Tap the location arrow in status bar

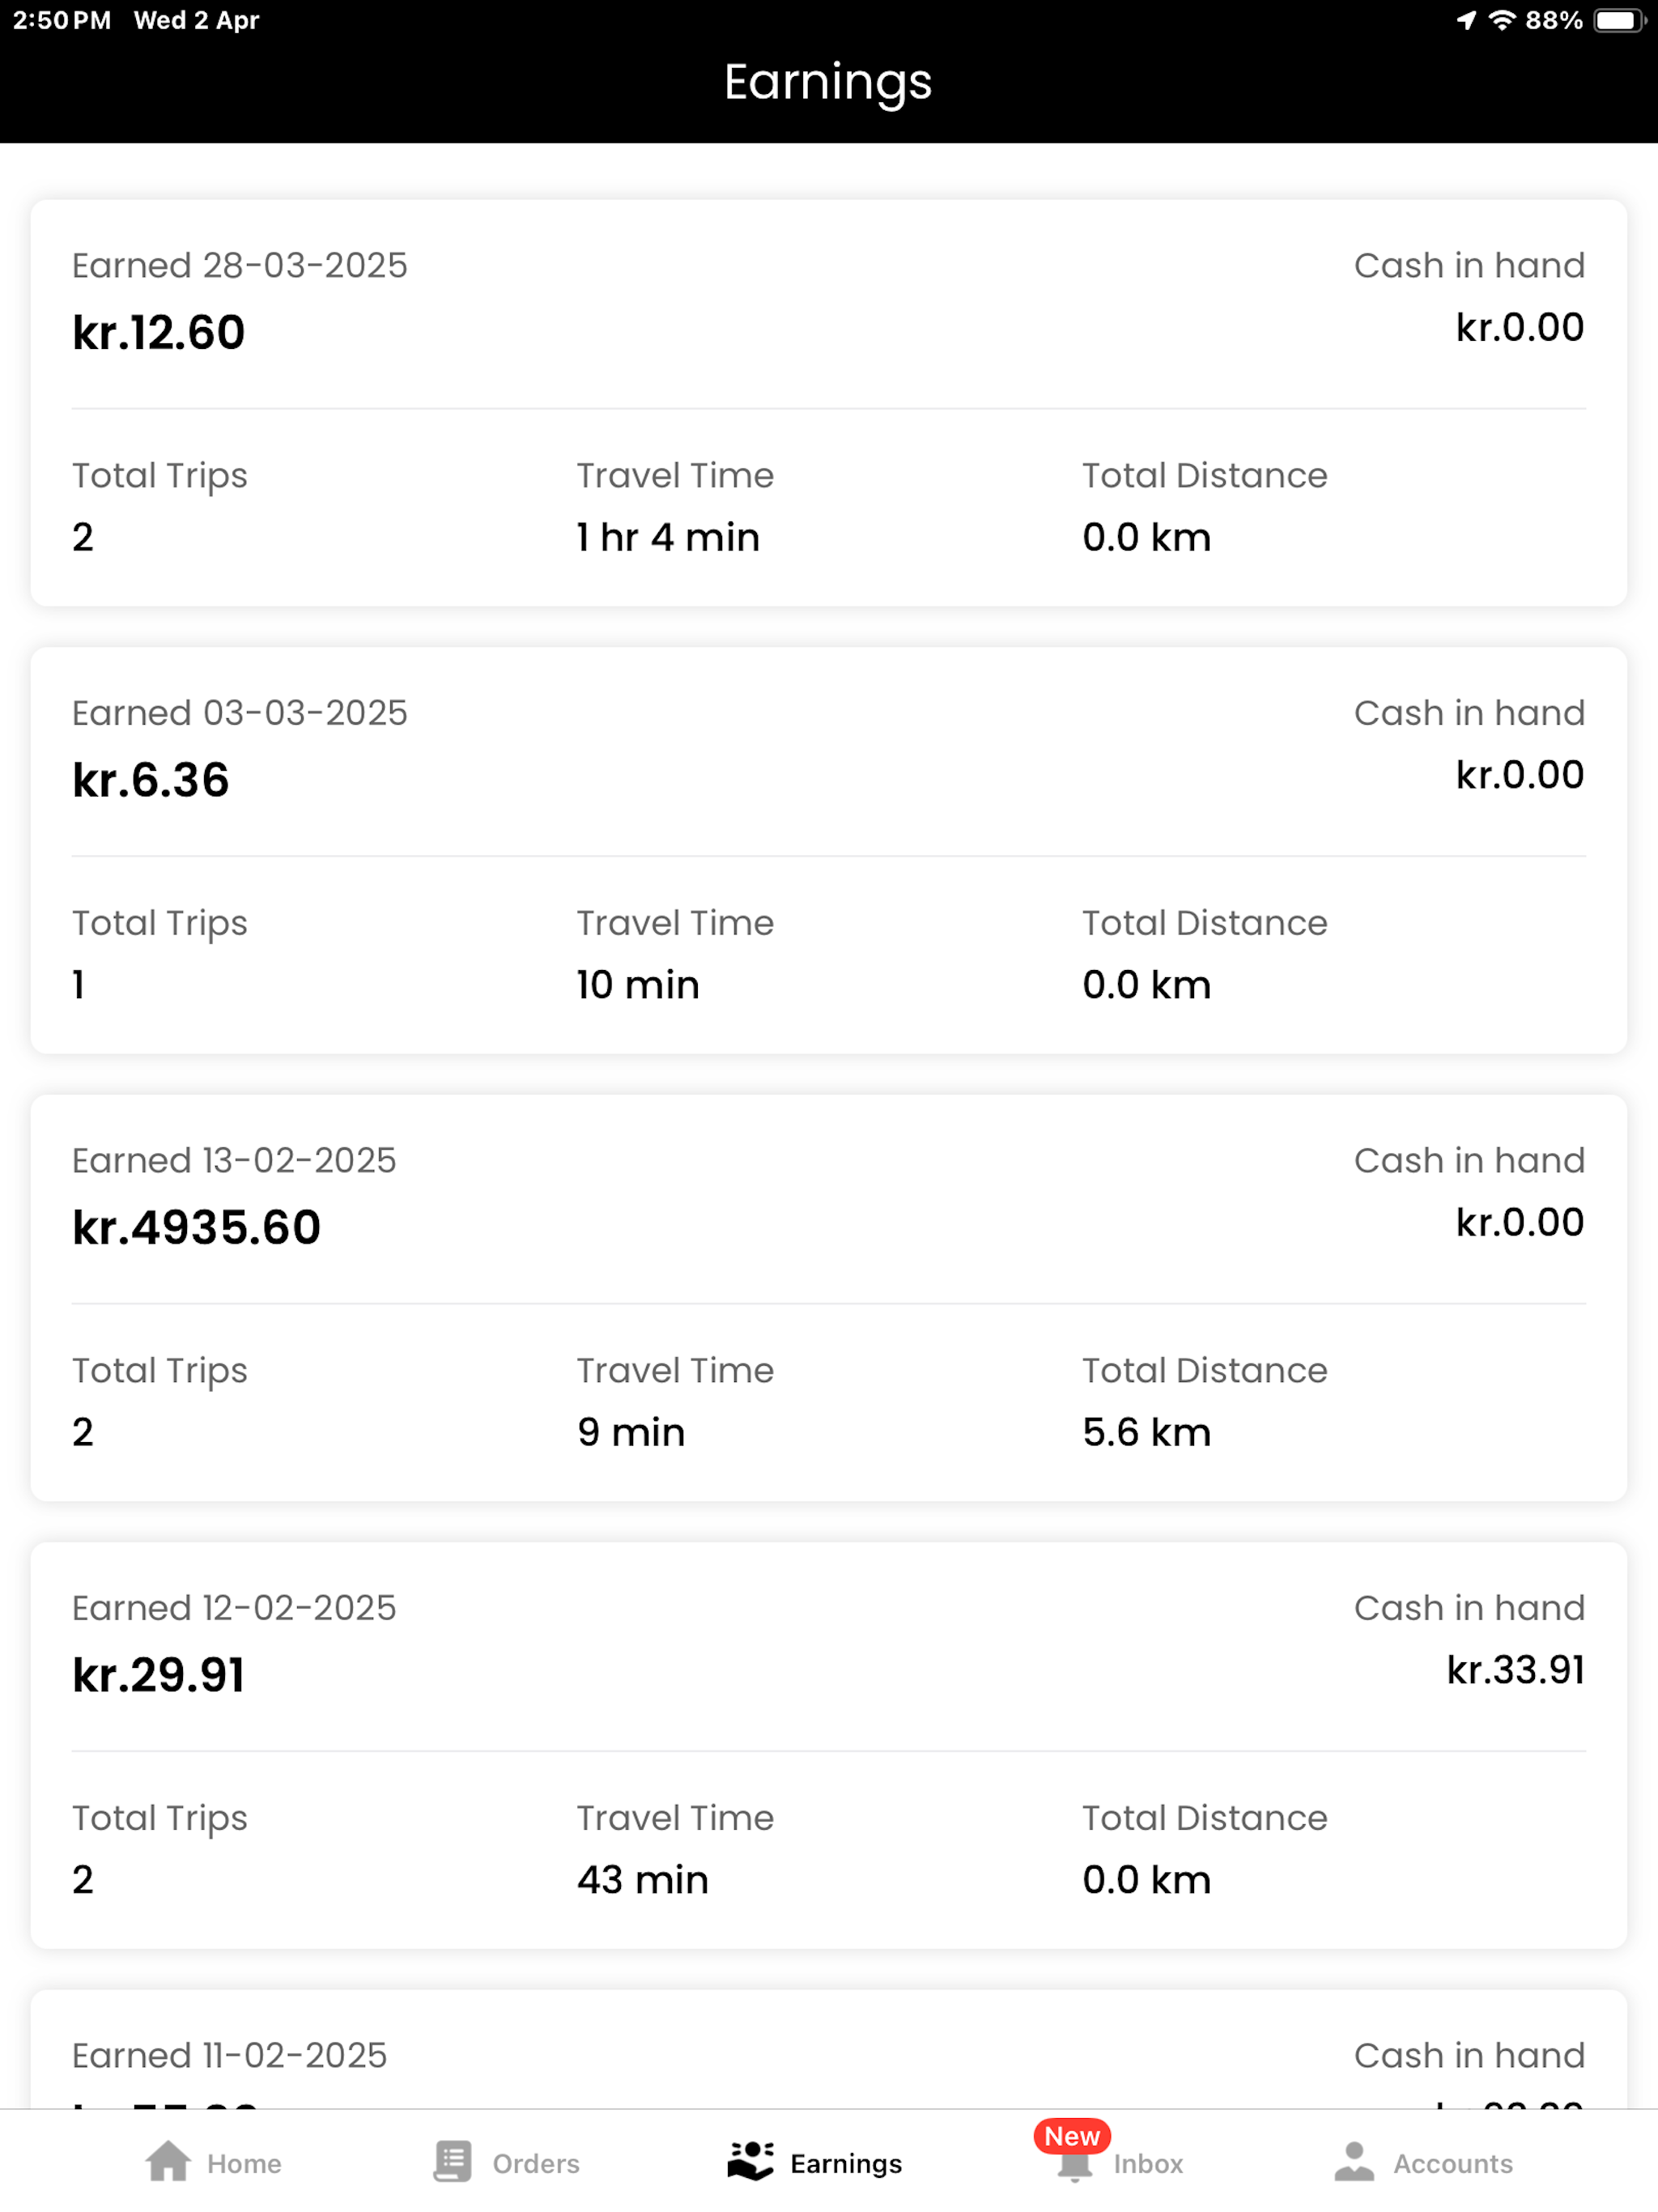1466,20
